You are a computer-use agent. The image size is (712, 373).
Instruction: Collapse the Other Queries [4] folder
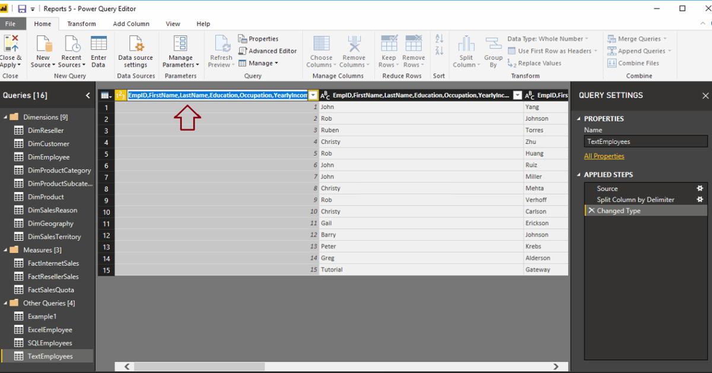(x=6, y=303)
